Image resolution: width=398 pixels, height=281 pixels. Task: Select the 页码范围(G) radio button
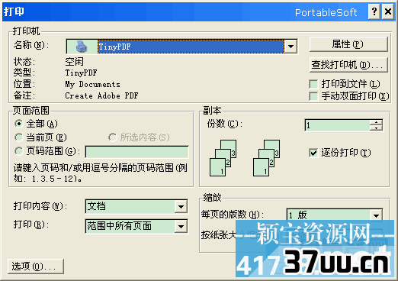tap(19, 151)
